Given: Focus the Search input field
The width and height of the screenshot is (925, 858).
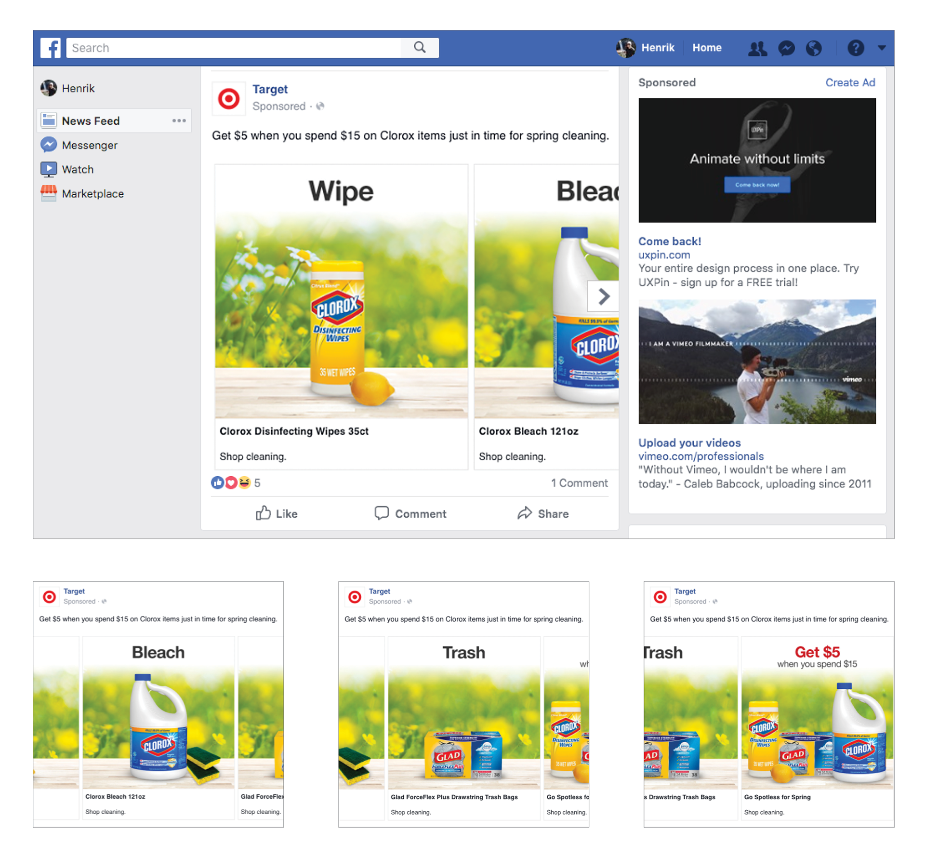Looking at the screenshot, I should tap(233, 48).
